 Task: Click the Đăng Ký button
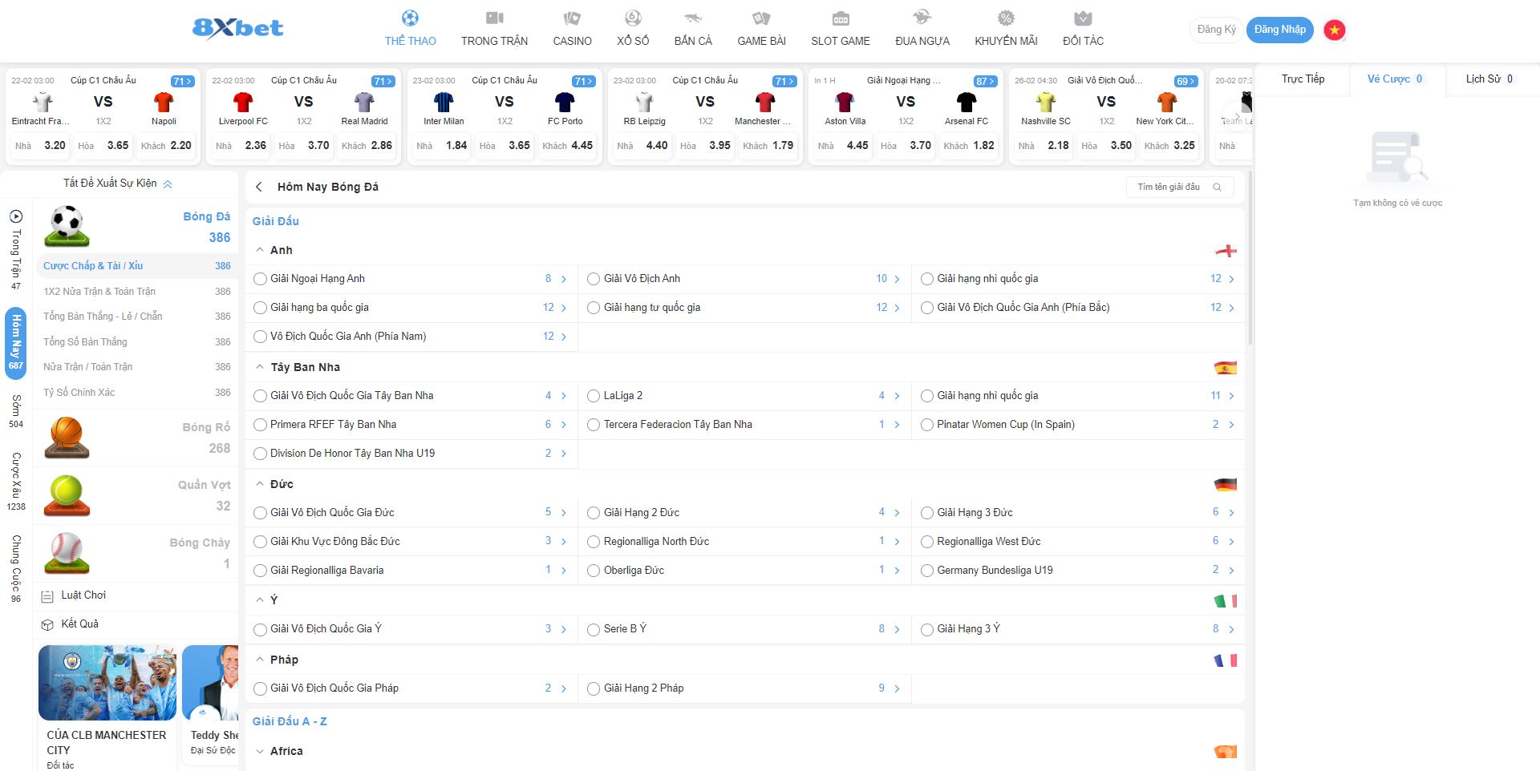[x=1216, y=30]
